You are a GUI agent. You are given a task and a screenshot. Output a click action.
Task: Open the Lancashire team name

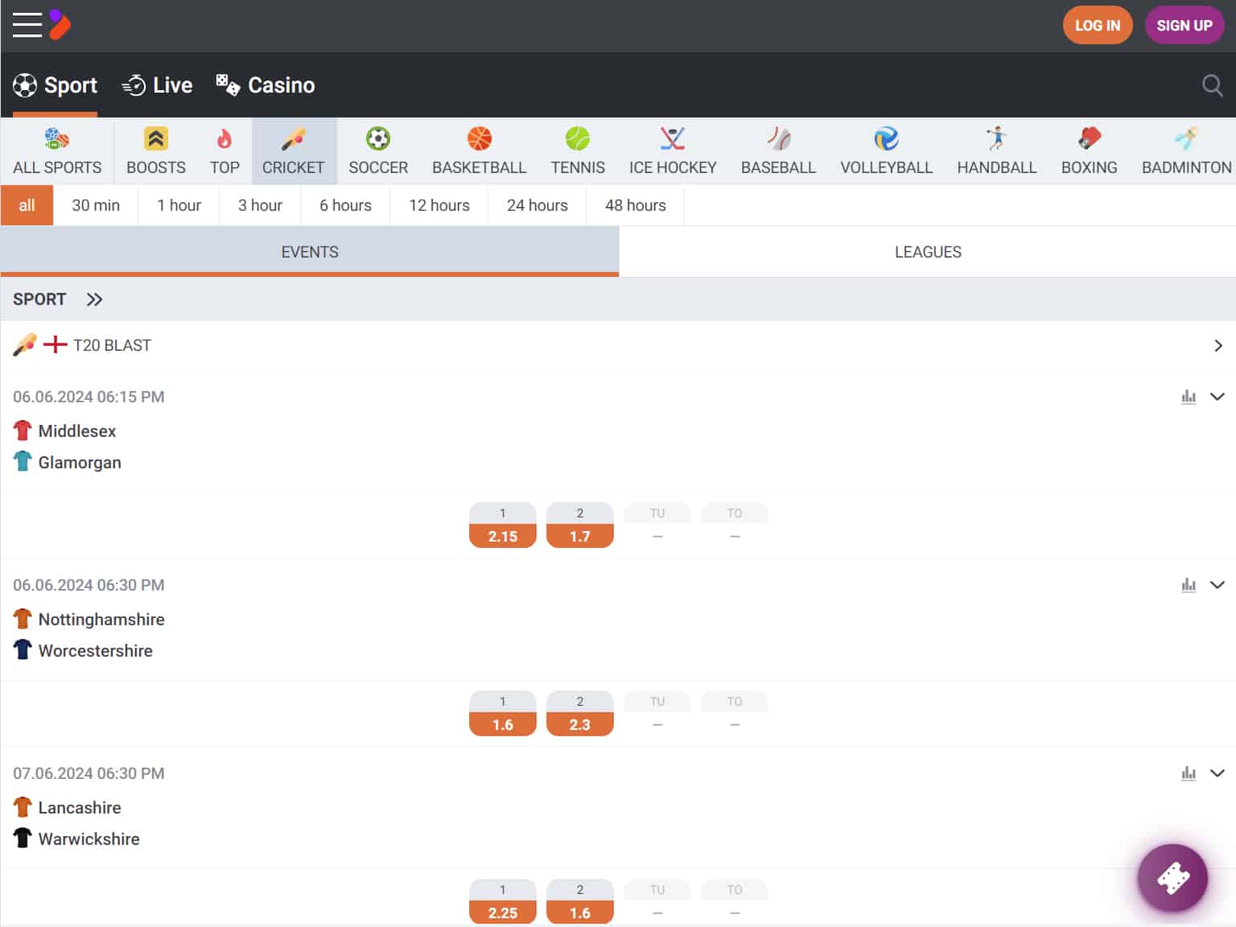(x=80, y=808)
